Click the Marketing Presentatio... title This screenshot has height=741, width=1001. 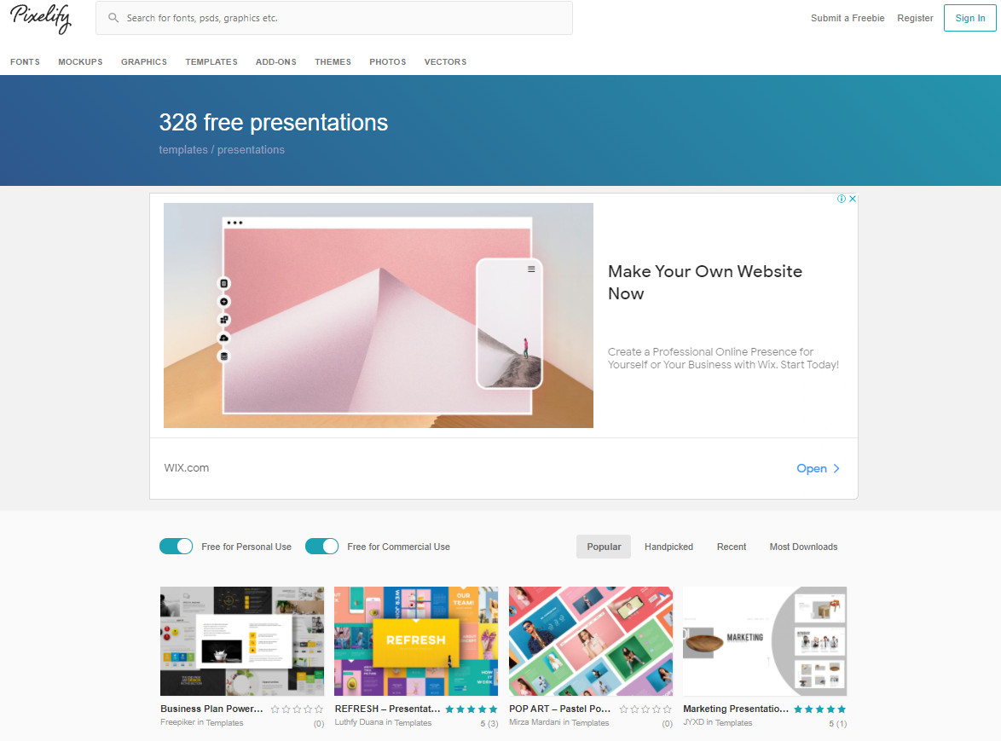(x=736, y=709)
